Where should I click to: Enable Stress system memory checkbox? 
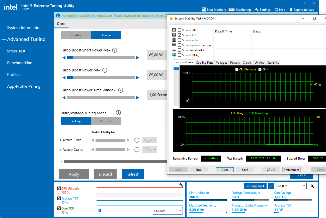point(180,45)
